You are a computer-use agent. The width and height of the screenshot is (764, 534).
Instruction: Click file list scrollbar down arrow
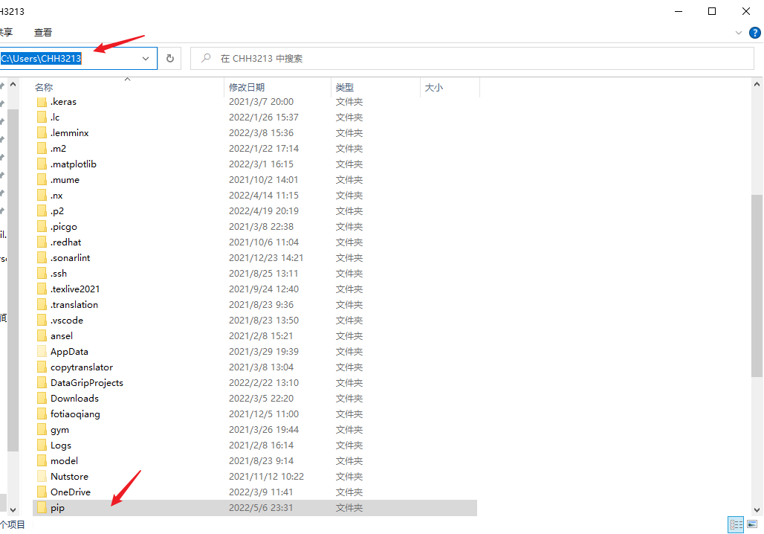click(757, 510)
